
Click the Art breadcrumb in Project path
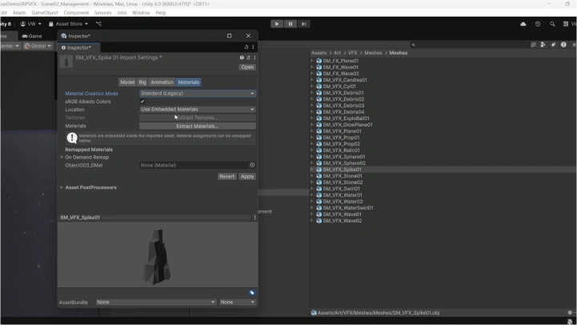(337, 53)
